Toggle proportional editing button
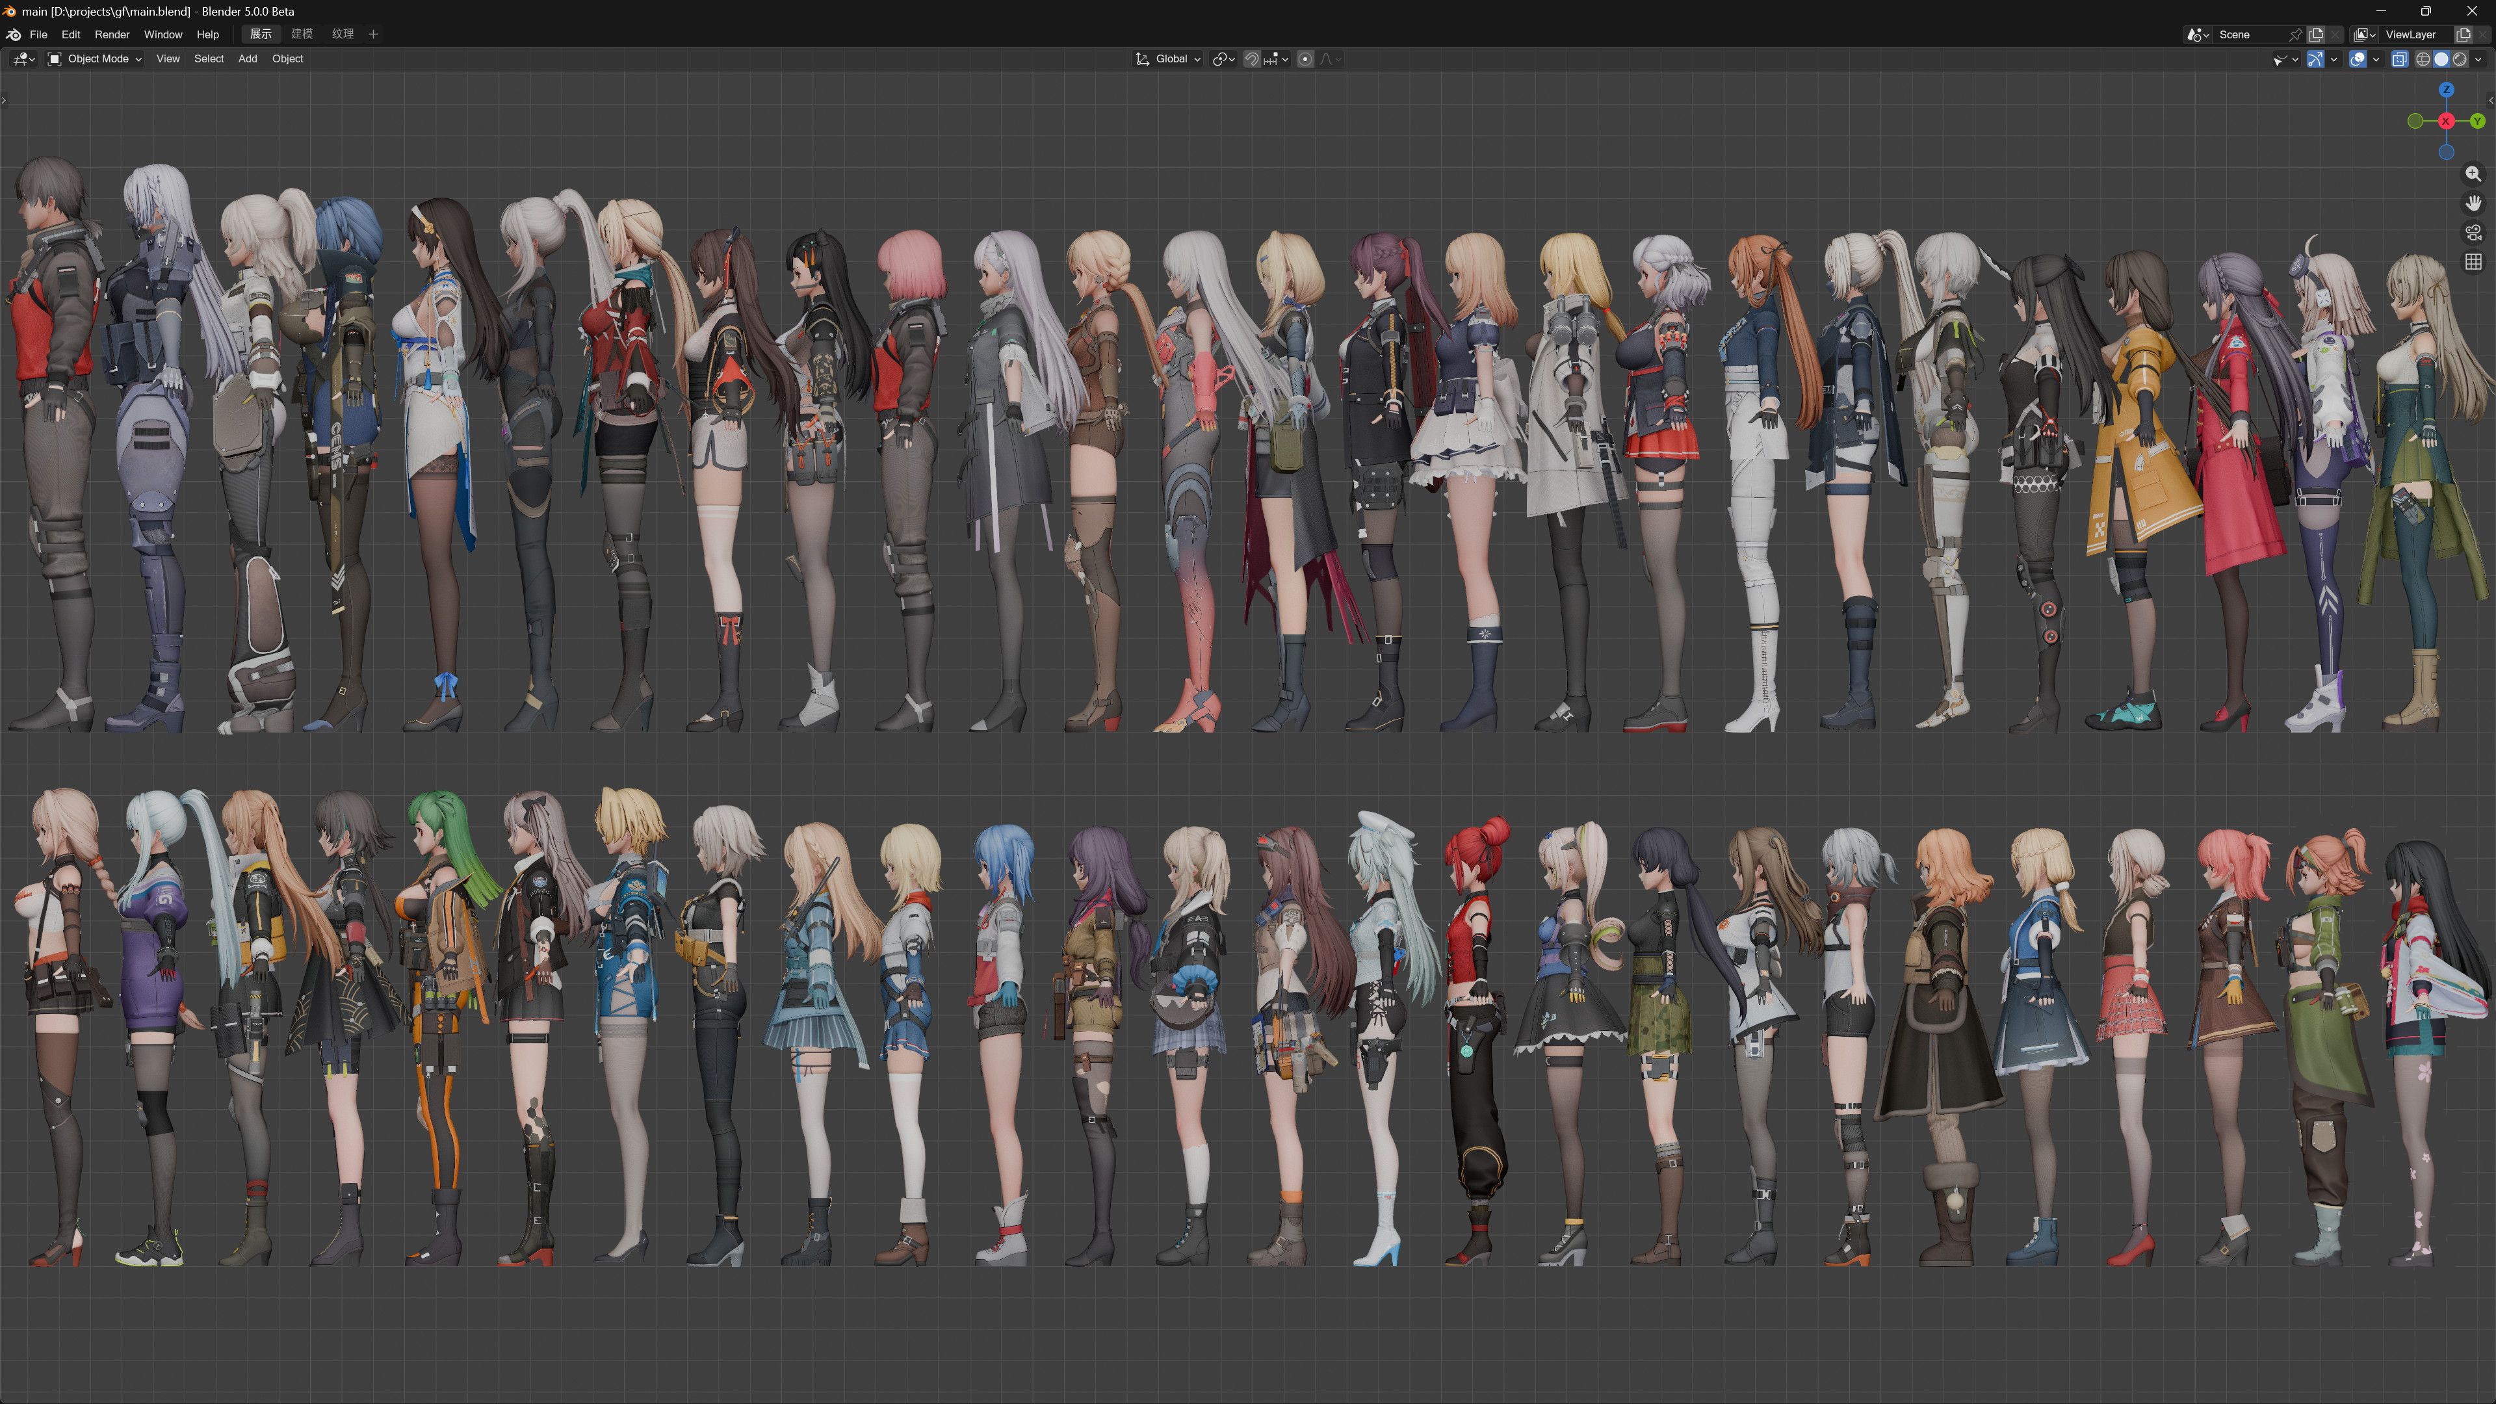 tap(1305, 59)
